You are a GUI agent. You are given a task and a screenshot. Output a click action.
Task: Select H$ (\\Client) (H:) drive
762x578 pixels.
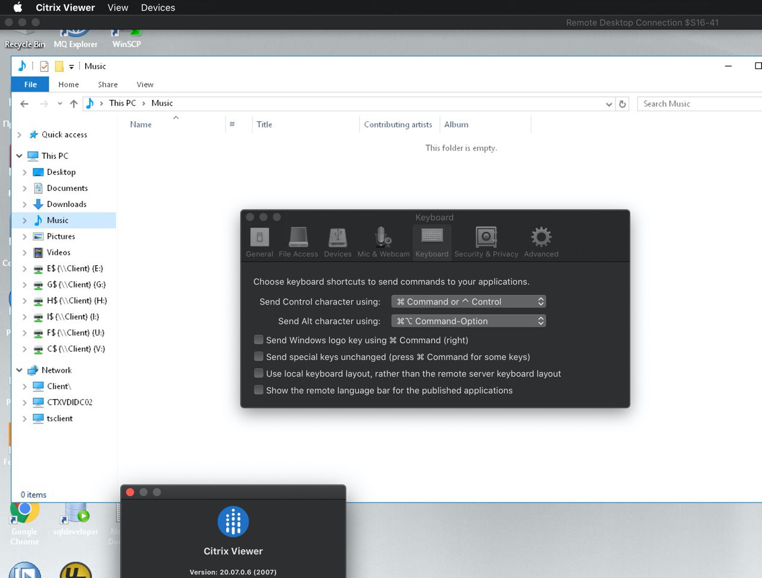point(77,300)
